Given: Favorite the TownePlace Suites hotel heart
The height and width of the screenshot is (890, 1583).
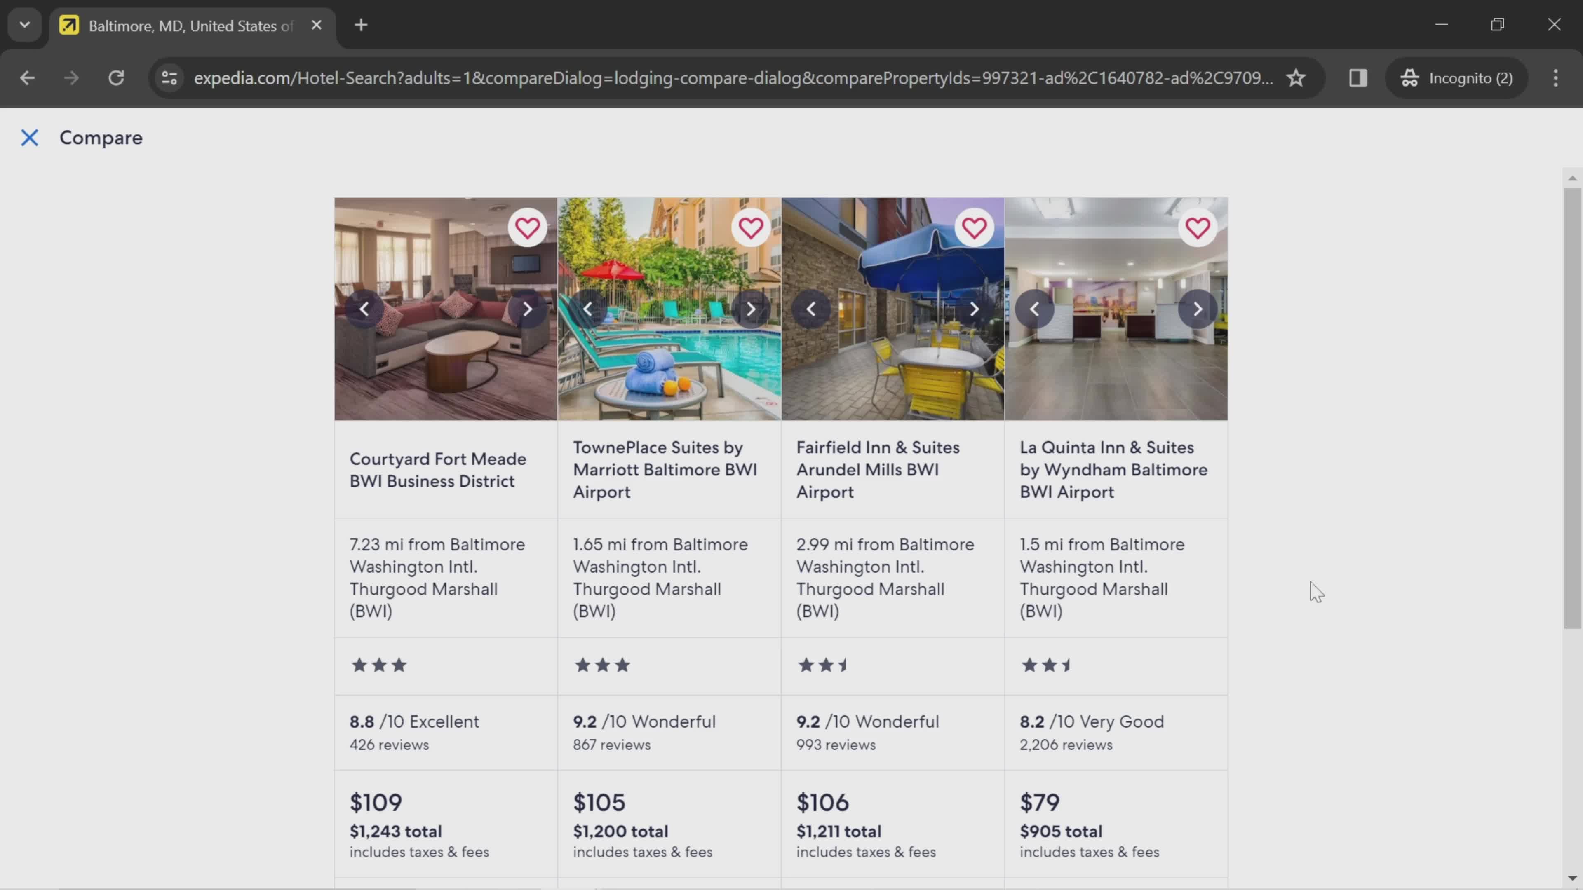Looking at the screenshot, I should (x=750, y=228).
